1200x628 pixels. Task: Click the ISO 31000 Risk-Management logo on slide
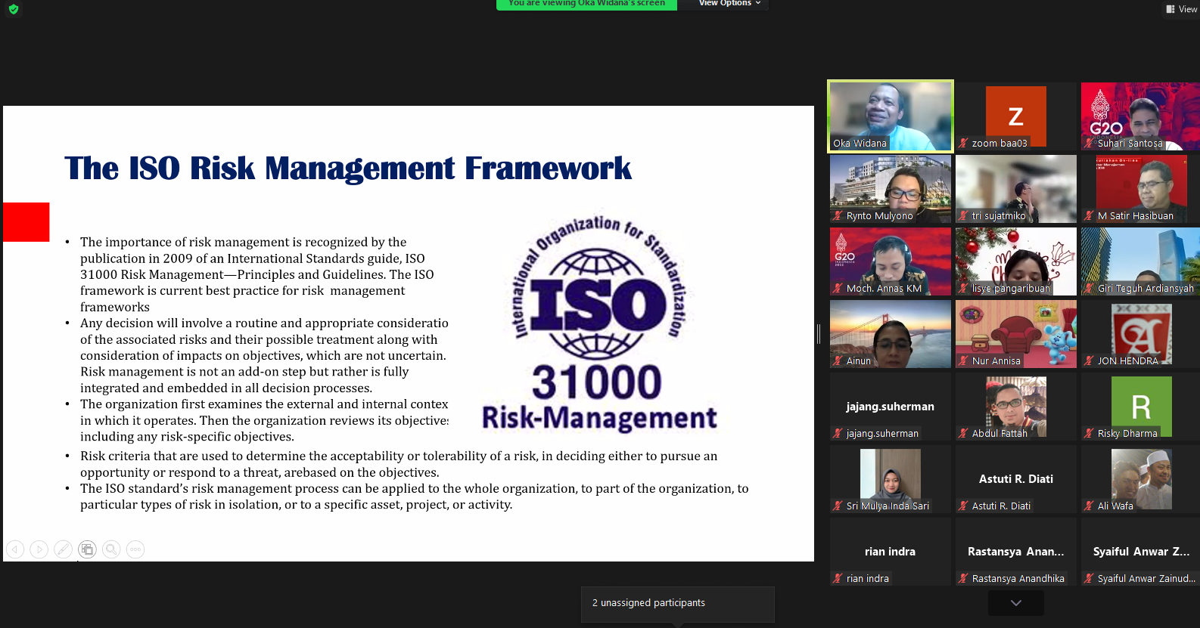pyautogui.click(x=599, y=326)
